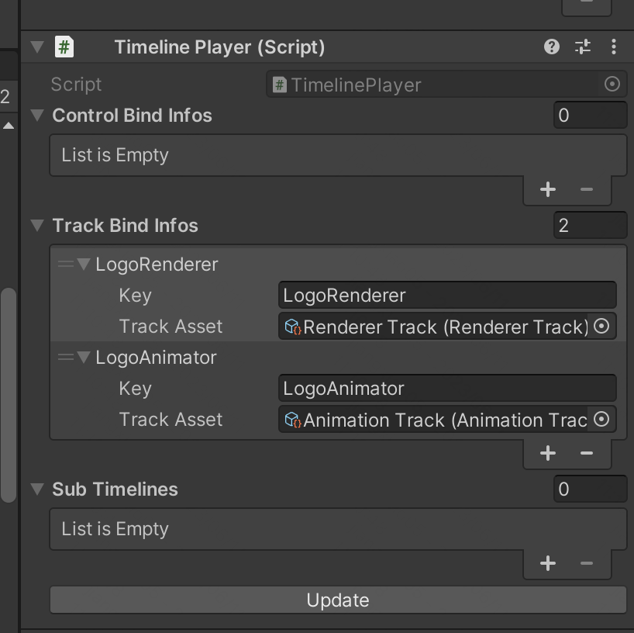Open the Timeline Player preset settings icon
The image size is (634, 633).
tap(583, 47)
